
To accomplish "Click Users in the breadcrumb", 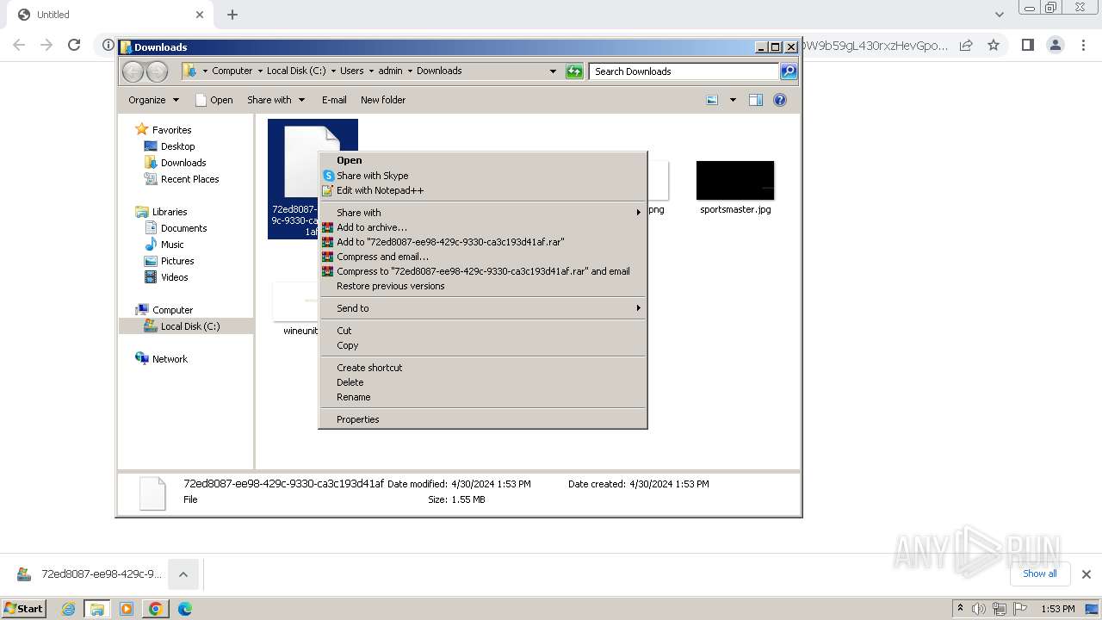I will click(x=351, y=71).
